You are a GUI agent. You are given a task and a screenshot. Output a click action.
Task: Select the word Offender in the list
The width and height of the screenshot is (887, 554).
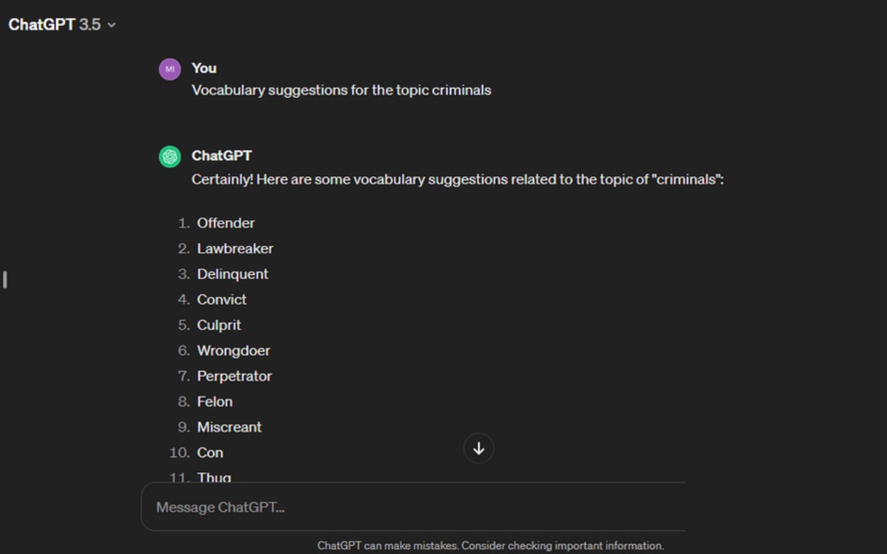[225, 222]
